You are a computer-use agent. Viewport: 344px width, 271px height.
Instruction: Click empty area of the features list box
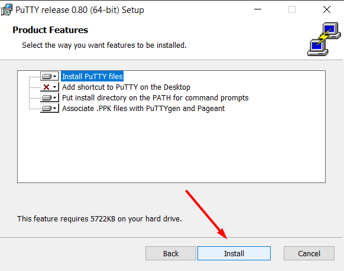pyautogui.click(x=171, y=149)
